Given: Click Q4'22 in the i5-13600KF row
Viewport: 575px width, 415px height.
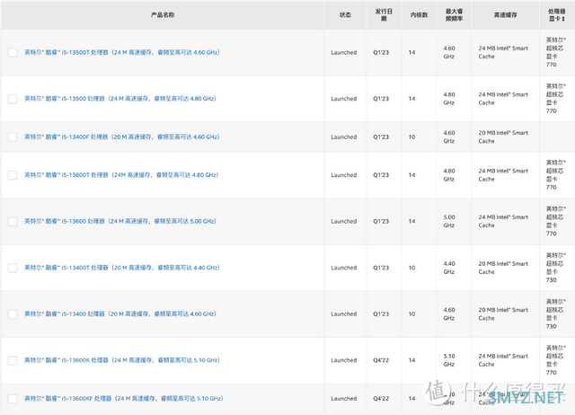Looking at the screenshot, I should click(x=381, y=398).
